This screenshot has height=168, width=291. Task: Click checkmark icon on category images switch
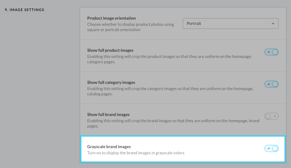(269, 84)
